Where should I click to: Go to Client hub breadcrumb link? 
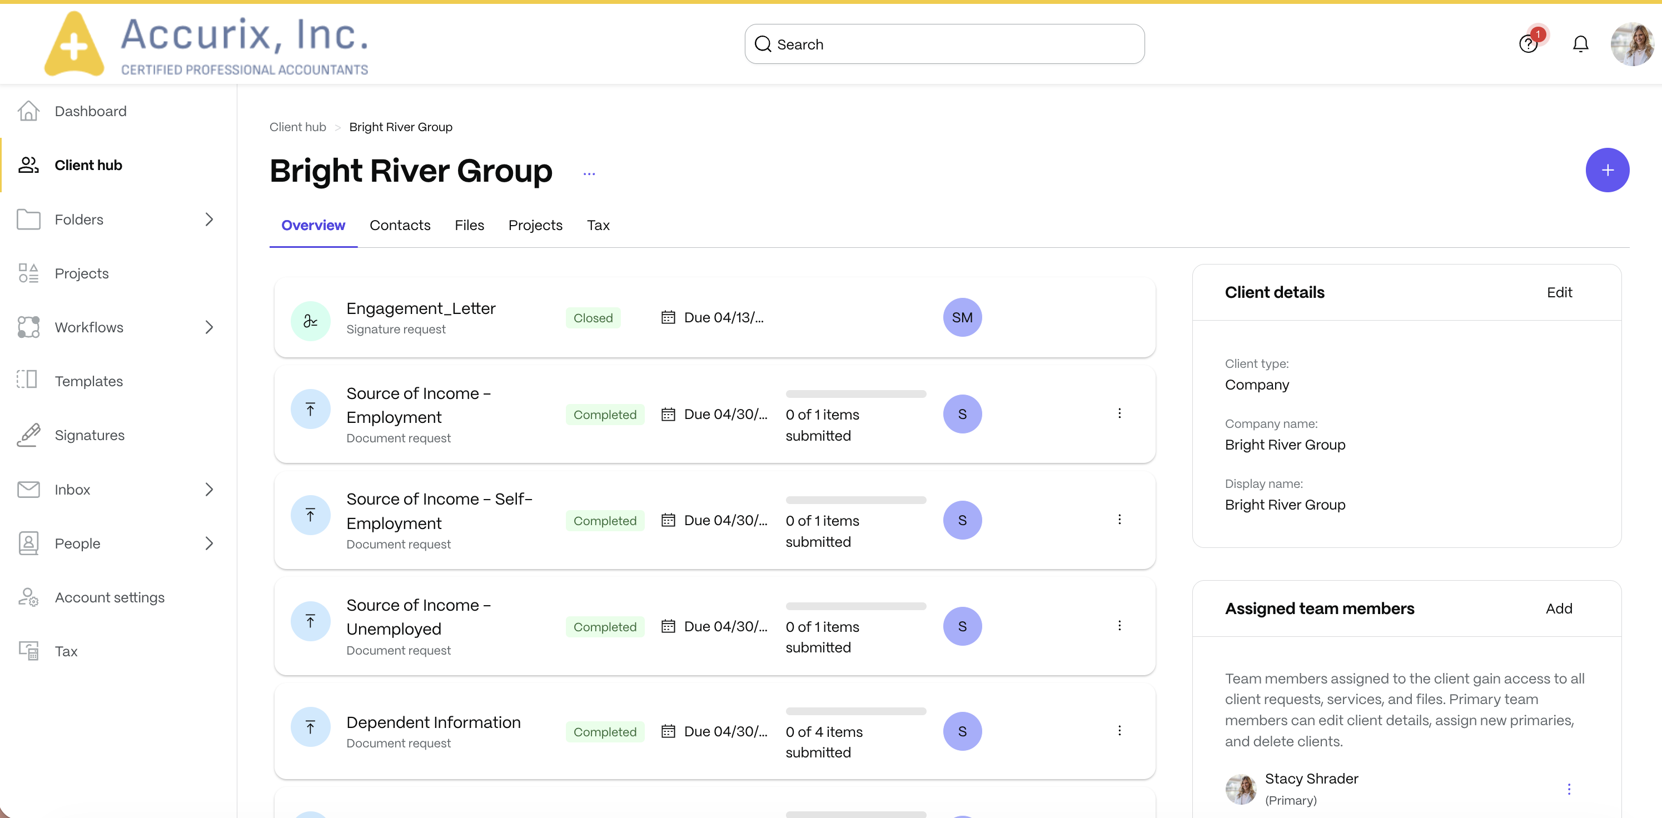click(297, 127)
